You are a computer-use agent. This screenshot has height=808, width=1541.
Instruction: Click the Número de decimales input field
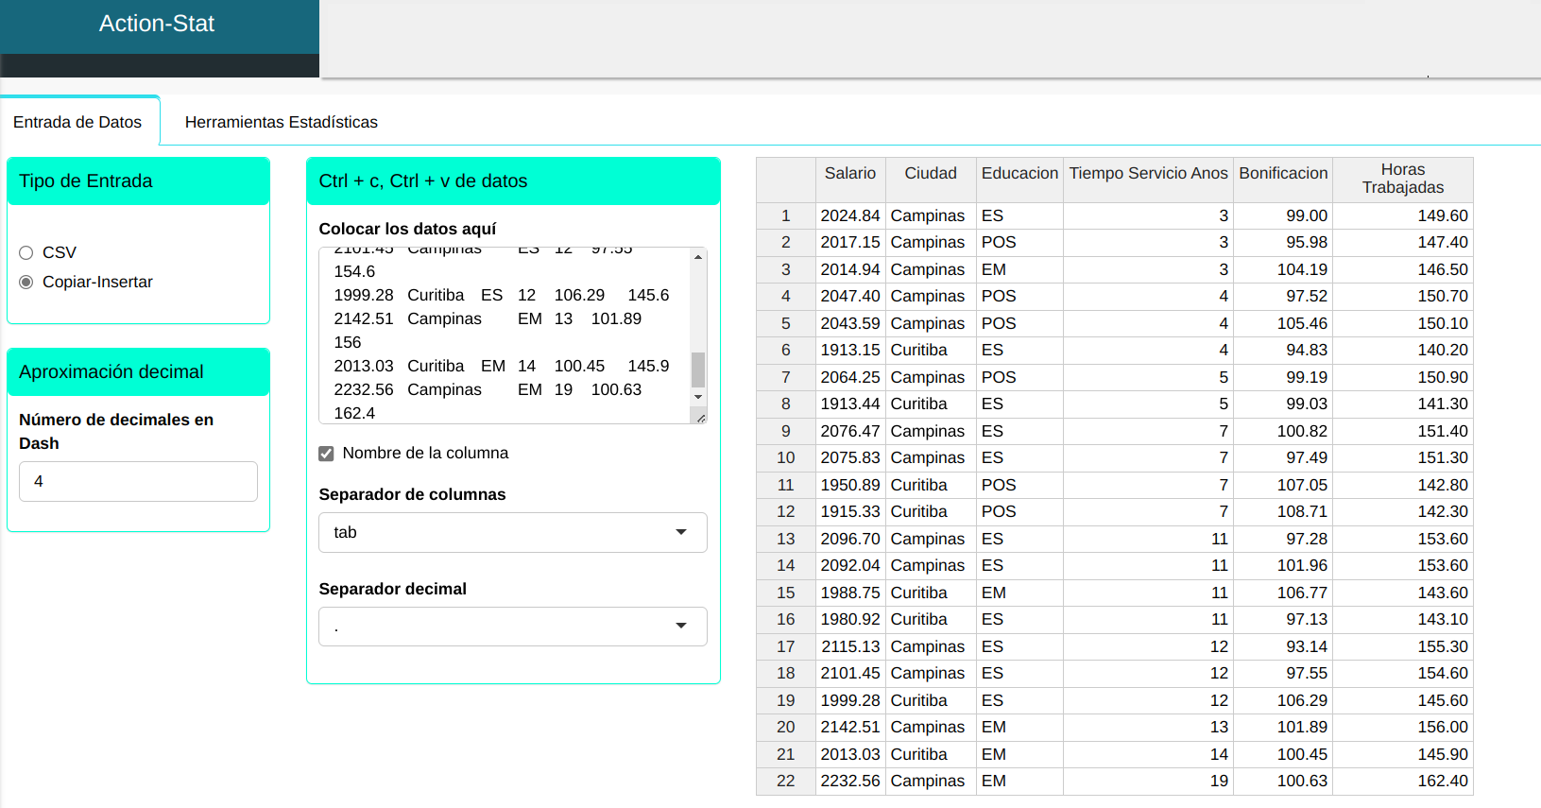[x=138, y=482]
